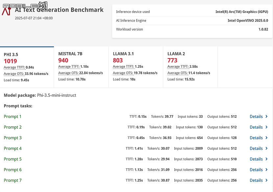Click 'Average TTFT' label under MISTRAL 7B
Viewport: 273px width, 192px height.
click(x=69, y=67)
